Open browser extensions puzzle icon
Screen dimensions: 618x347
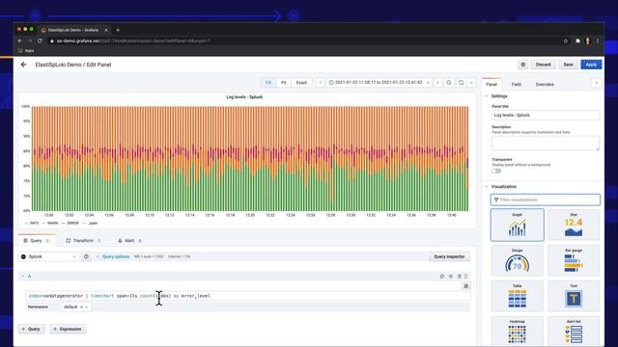(577, 40)
